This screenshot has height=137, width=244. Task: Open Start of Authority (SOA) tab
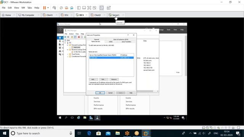tap(121, 40)
